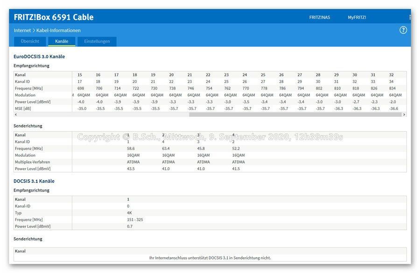420x273 pixels.
Task: Click the 58.6 MHz upstream frequency cell
Action: [131, 149]
